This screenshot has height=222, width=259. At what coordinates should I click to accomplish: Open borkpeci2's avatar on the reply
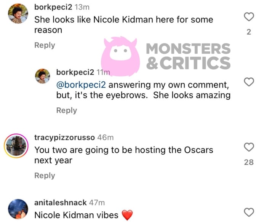(43, 76)
